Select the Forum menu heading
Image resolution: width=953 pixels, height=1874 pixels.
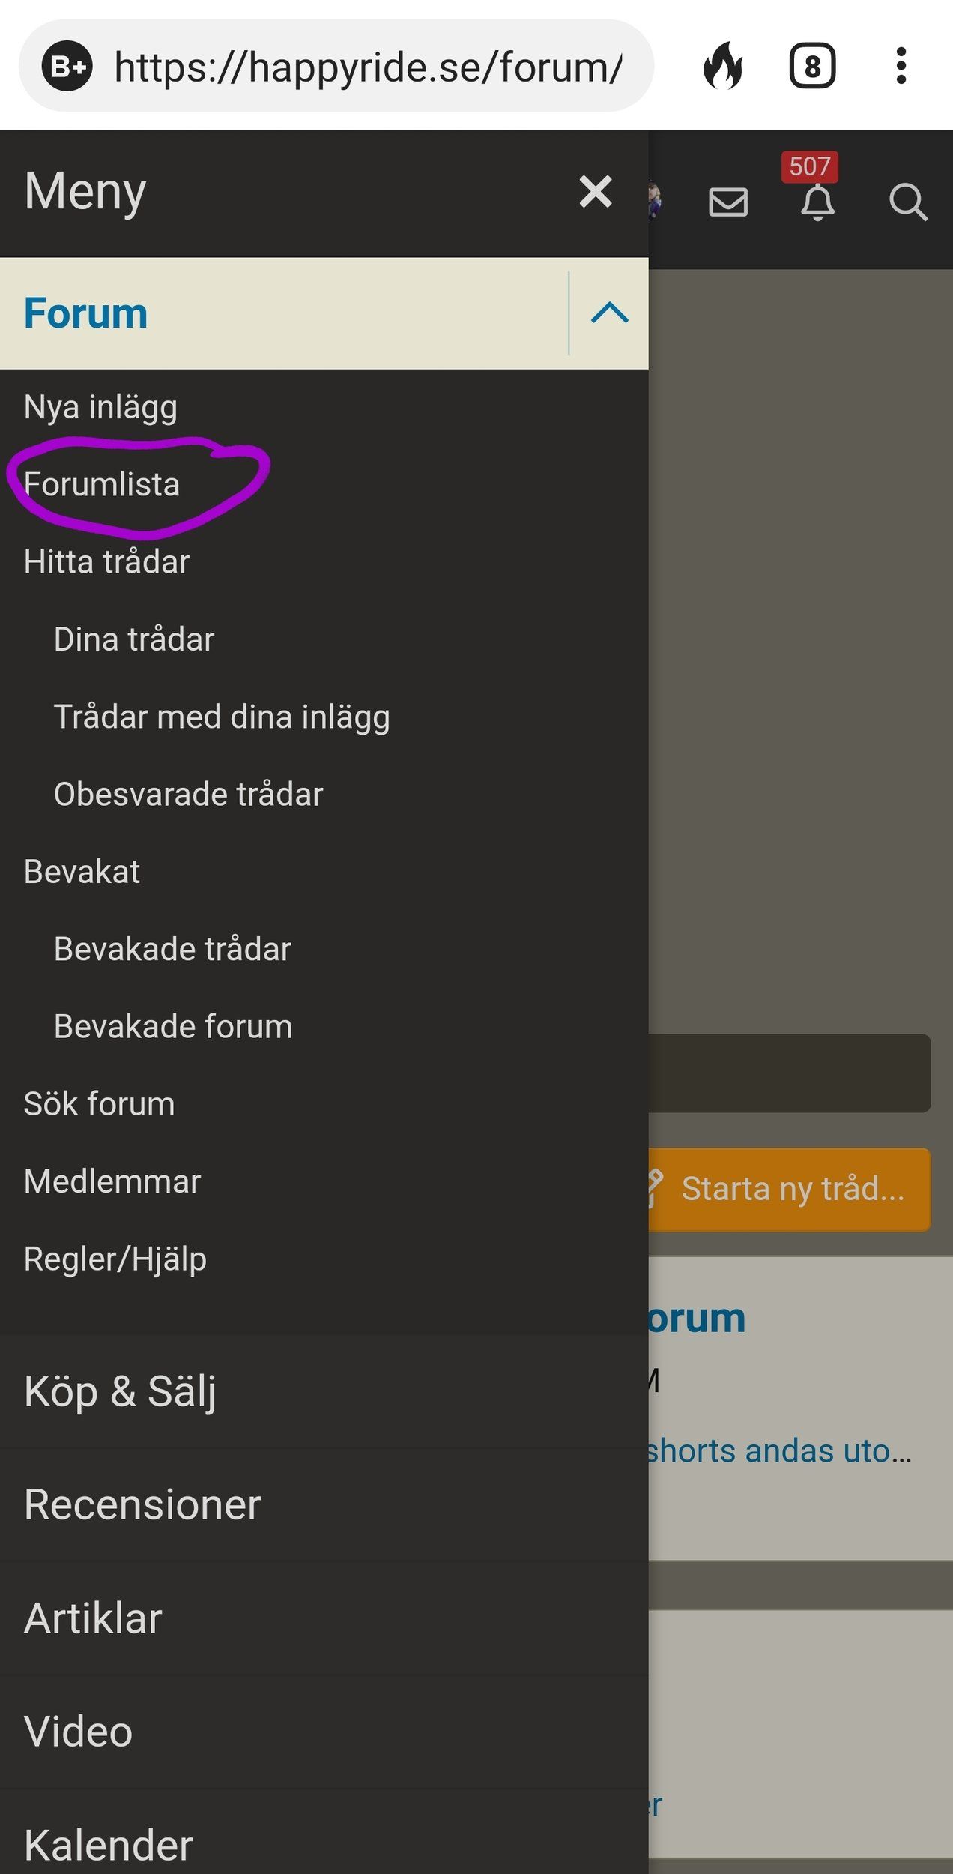[x=85, y=313]
